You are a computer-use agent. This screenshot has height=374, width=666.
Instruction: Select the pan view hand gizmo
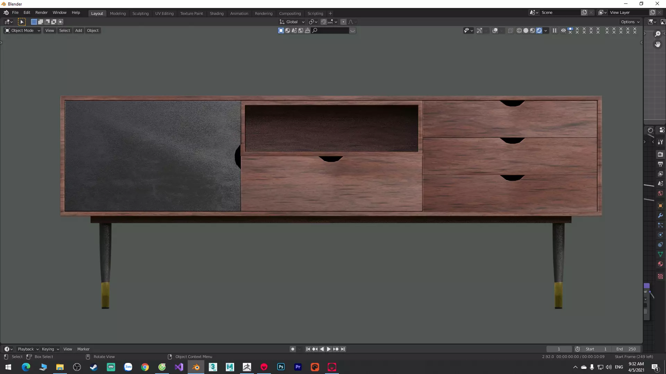658,44
